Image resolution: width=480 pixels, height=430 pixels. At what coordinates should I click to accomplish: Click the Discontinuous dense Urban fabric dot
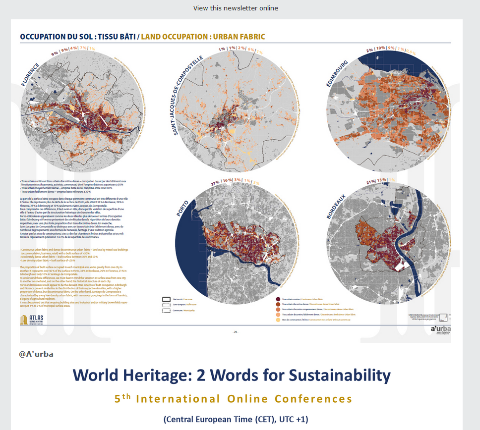277,304
